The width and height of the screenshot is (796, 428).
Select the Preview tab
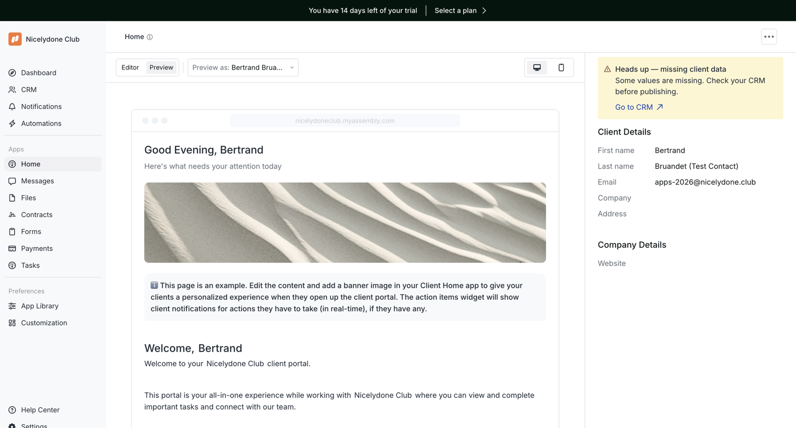[x=161, y=67]
